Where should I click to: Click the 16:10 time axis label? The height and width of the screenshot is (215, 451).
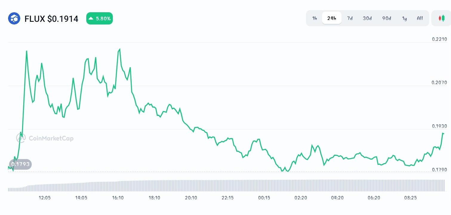click(x=118, y=198)
